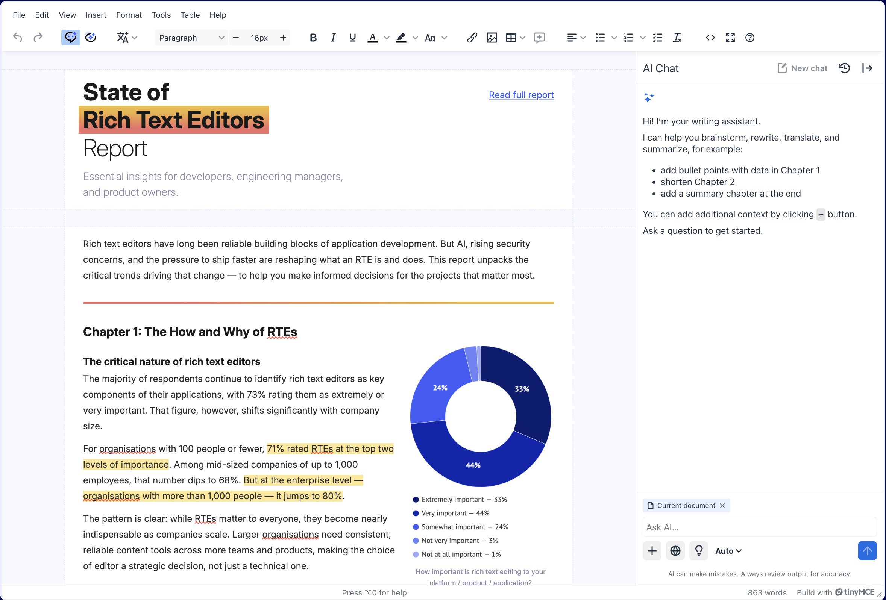Expand numbered list style dropdown
The width and height of the screenshot is (886, 600).
[643, 37]
